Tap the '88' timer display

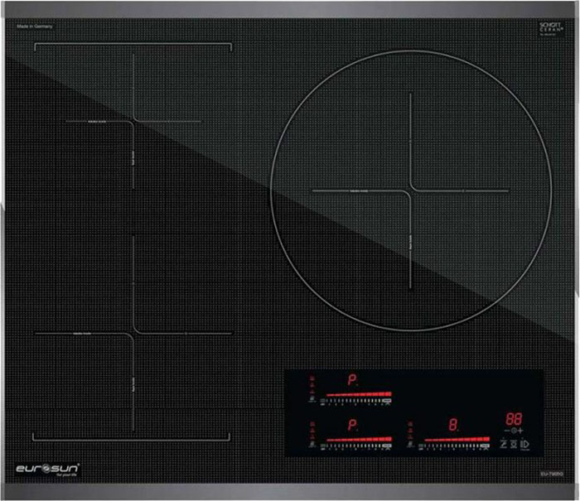[x=514, y=418]
